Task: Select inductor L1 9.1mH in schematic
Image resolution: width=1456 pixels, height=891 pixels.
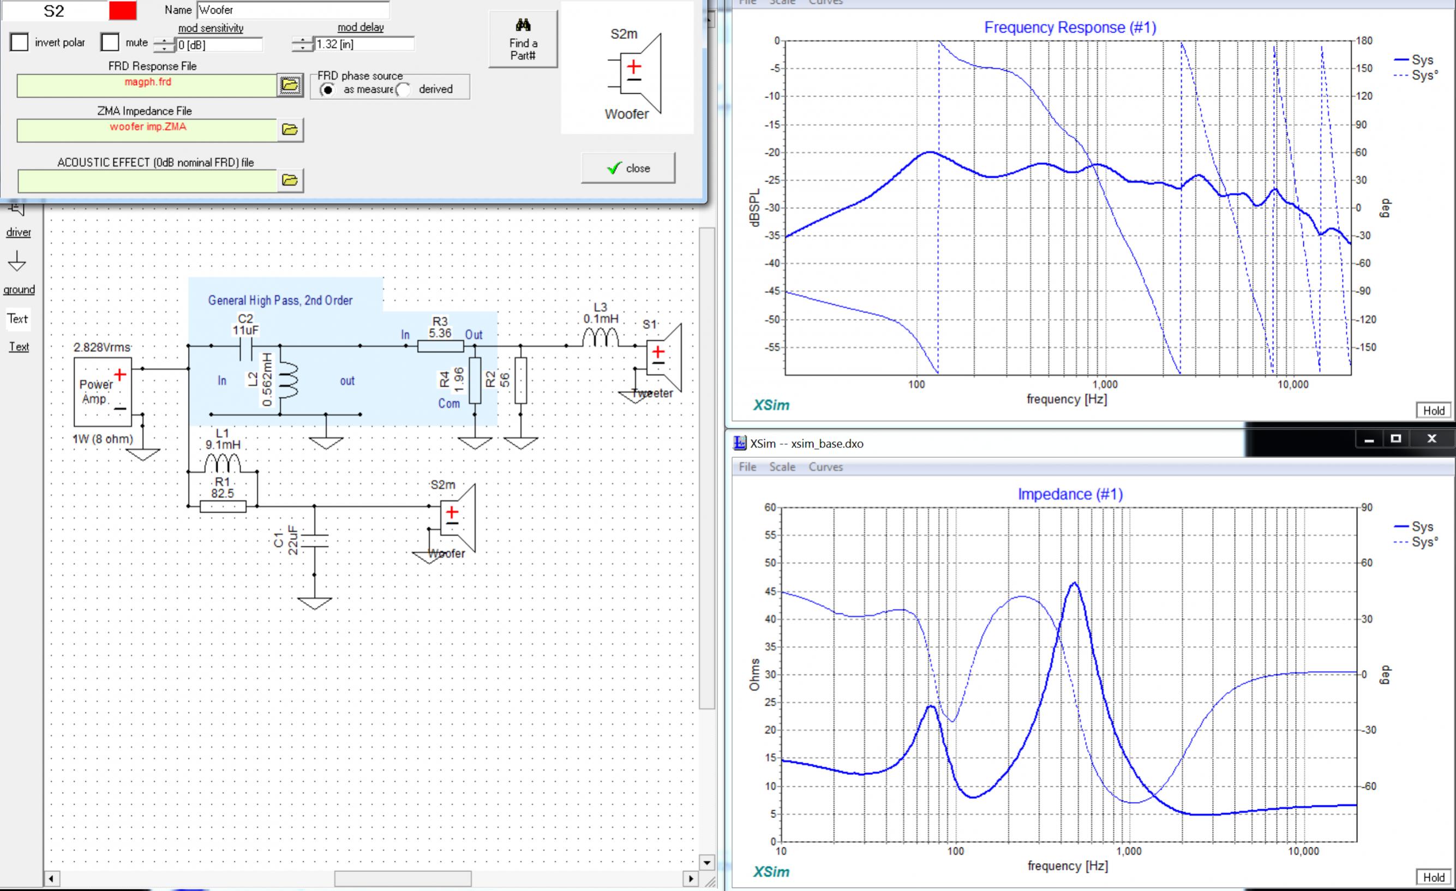Action: (x=222, y=462)
